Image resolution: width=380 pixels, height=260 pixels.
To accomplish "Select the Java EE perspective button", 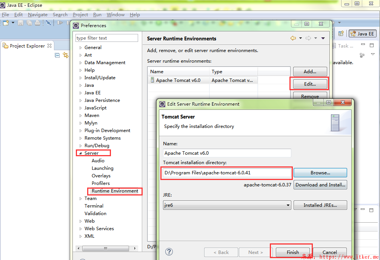I will pyautogui.click(x=363, y=34).
